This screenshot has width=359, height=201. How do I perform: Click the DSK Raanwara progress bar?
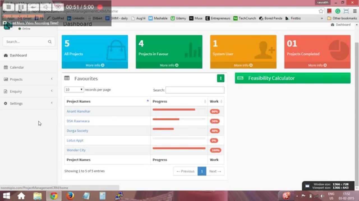[x=179, y=119]
